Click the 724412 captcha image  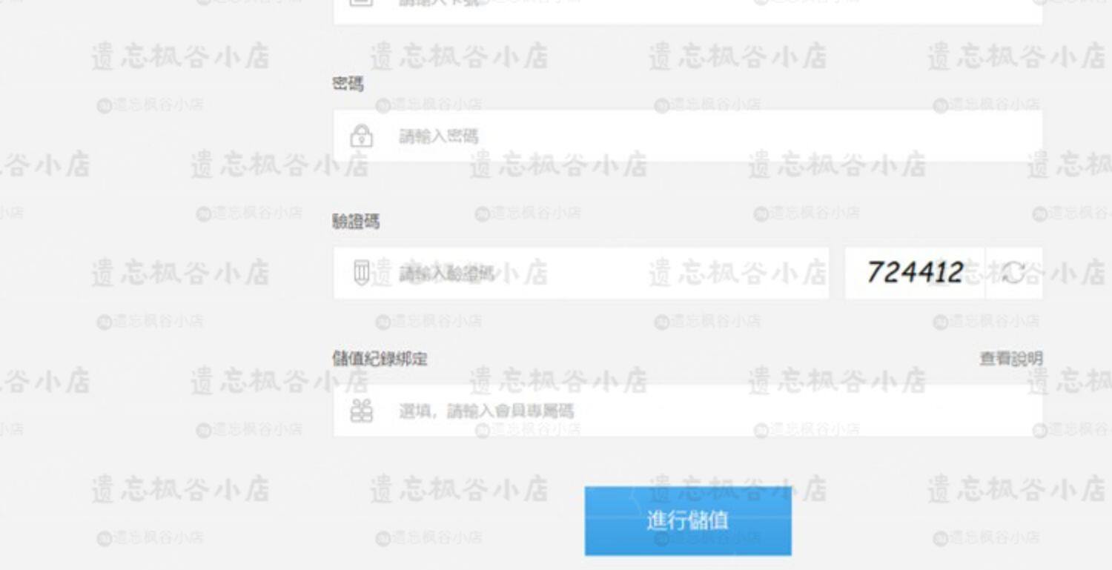(x=916, y=273)
